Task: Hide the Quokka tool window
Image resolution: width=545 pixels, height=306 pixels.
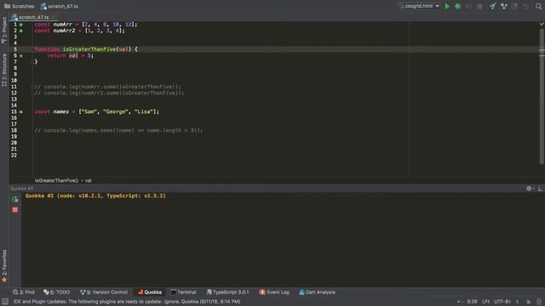Action: pyautogui.click(x=540, y=189)
